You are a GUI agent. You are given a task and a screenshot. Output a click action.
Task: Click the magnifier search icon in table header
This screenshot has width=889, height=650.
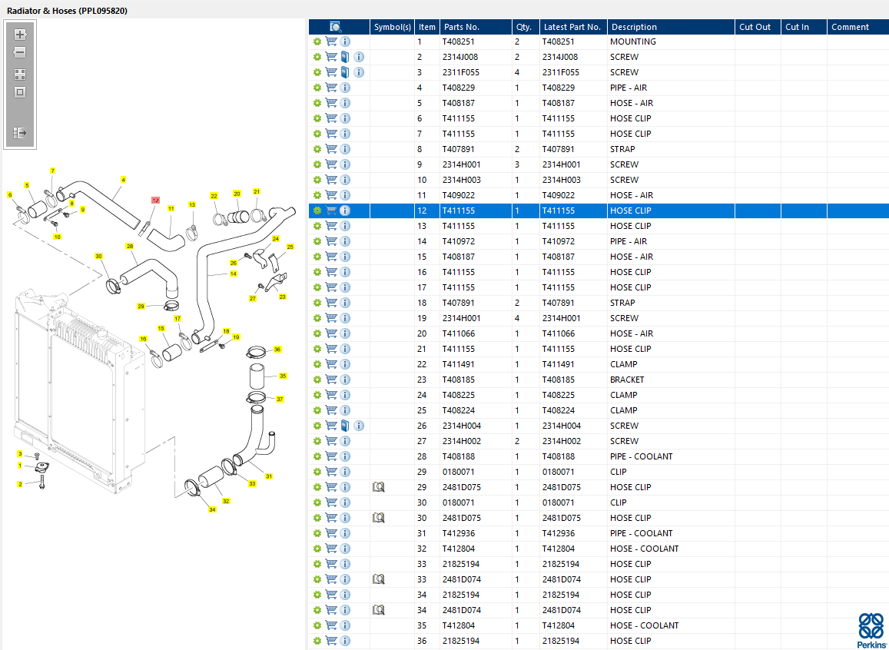coord(336,27)
